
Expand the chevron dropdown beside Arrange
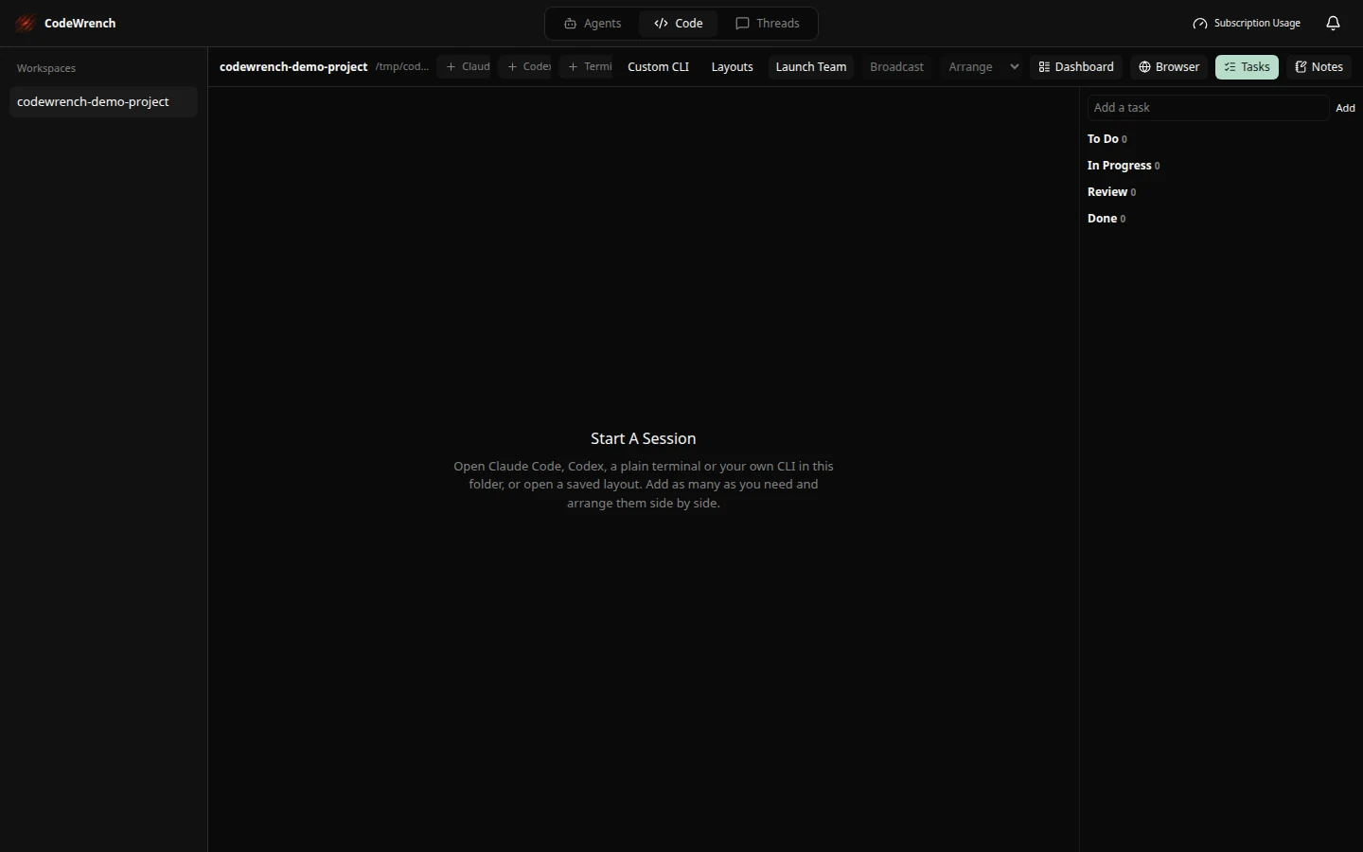1015,67
